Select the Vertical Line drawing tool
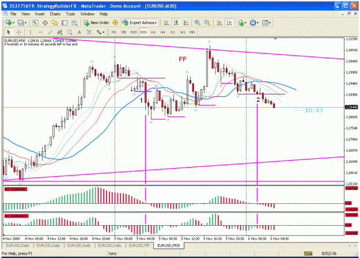 point(31,32)
